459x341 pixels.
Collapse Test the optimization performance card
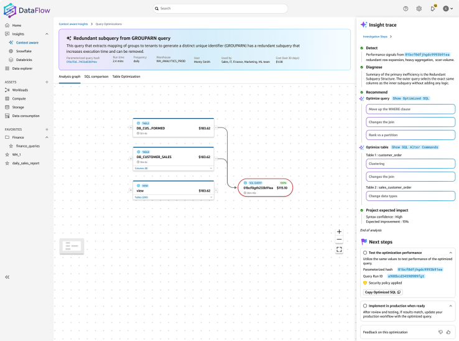[450, 253]
